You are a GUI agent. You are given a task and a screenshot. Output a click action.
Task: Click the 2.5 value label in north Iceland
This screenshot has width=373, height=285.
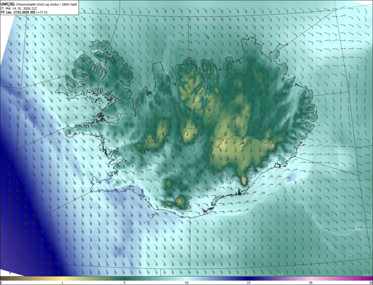(x=197, y=99)
